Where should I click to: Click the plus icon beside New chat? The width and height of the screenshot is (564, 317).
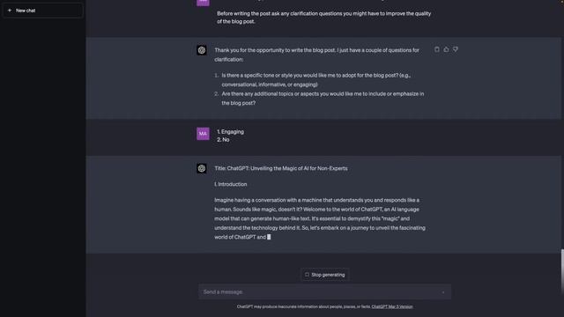(10, 11)
